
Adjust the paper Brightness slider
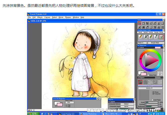point(152,106)
